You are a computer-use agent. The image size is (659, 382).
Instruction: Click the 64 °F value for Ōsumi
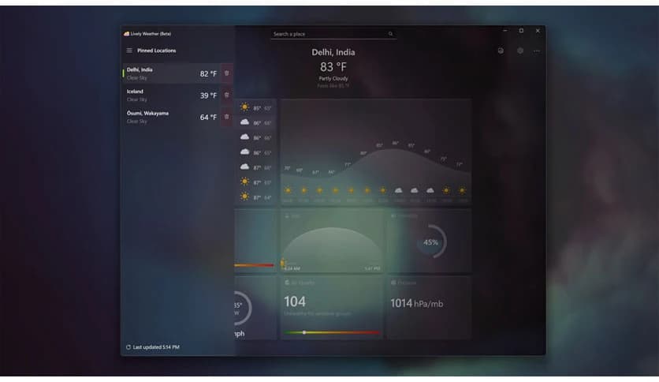point(208,118)
